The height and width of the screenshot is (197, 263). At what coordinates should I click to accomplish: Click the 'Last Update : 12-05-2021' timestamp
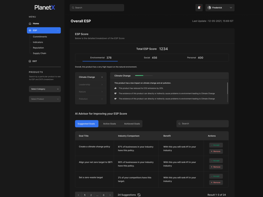[213, 21]
